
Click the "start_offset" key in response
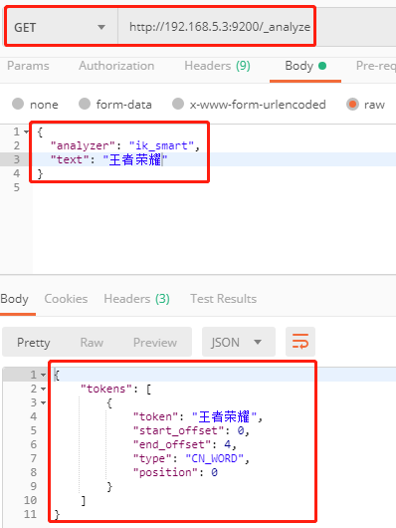178,430
